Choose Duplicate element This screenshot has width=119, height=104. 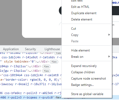[x=87, y=13]
